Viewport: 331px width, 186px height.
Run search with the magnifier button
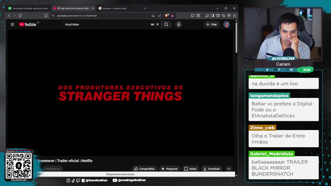(166, 24)
